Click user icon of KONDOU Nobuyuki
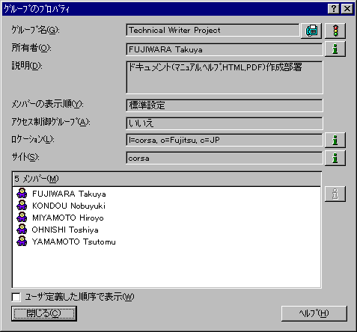 (22, 205)
